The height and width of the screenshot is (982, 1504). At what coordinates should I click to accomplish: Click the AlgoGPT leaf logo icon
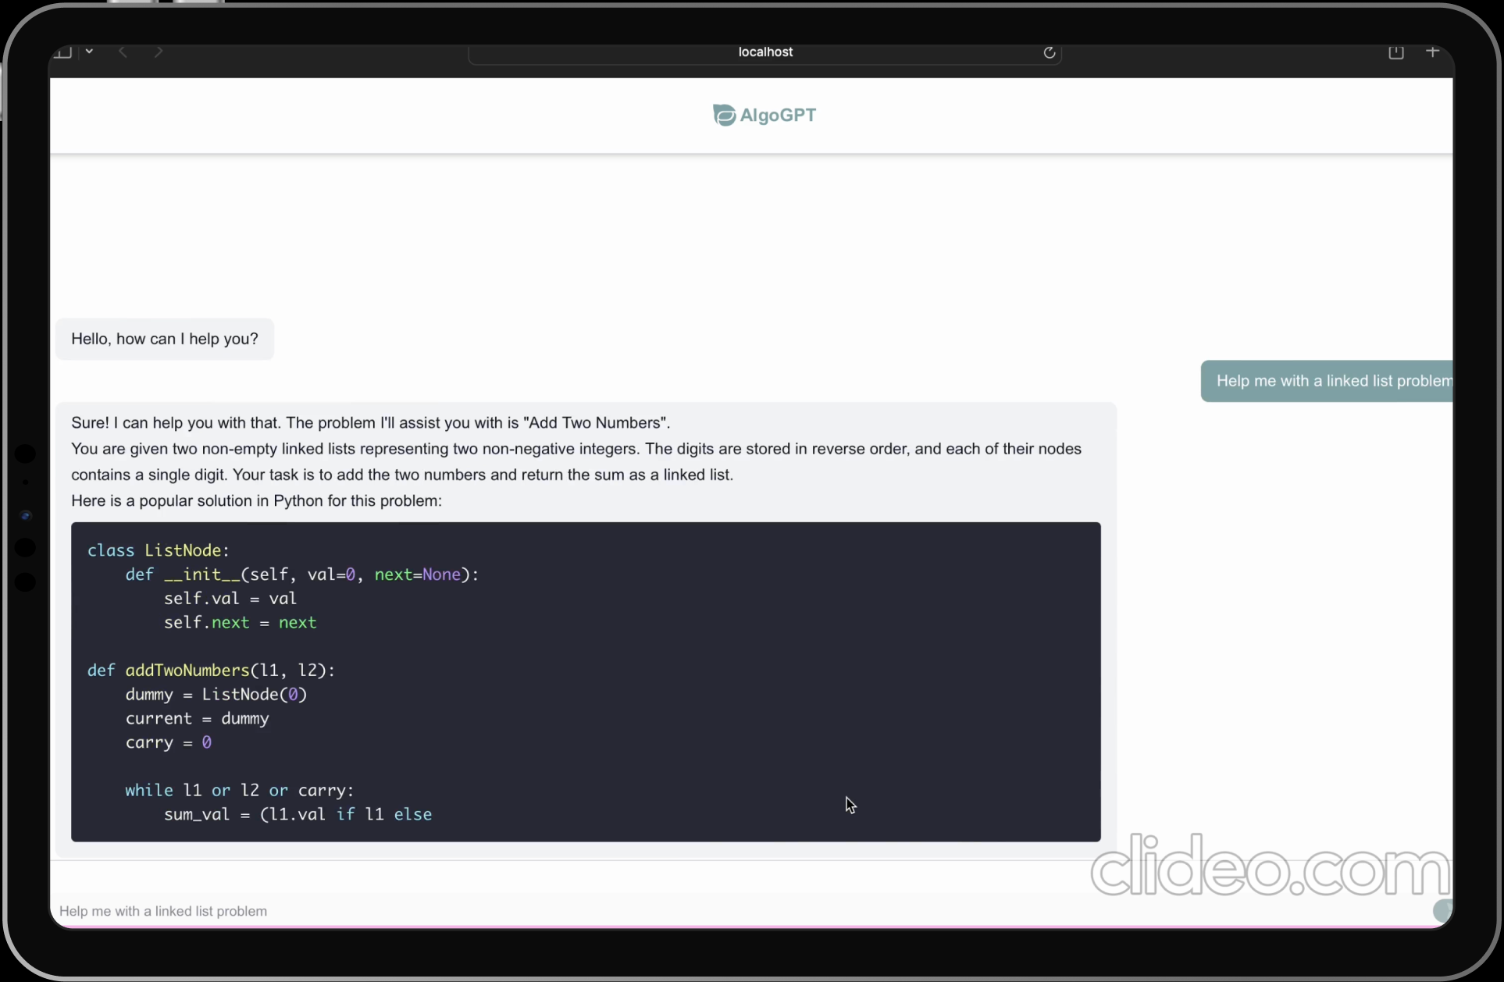[724, 115]
